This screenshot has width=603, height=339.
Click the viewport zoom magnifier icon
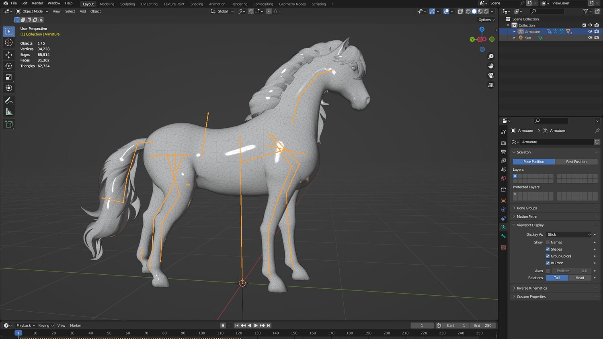click(x=491, y=57)
